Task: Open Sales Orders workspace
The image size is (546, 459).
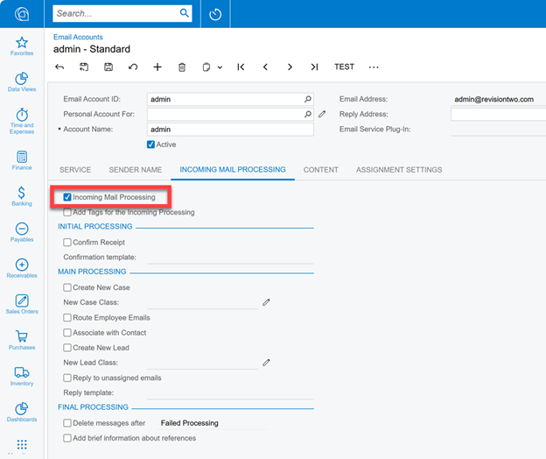Action: (22, 304)
